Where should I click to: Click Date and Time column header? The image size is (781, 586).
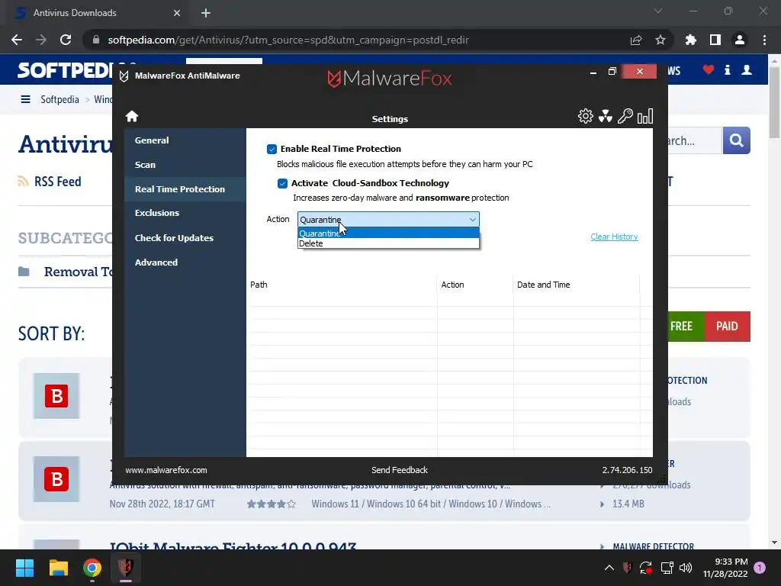(577, 285)
